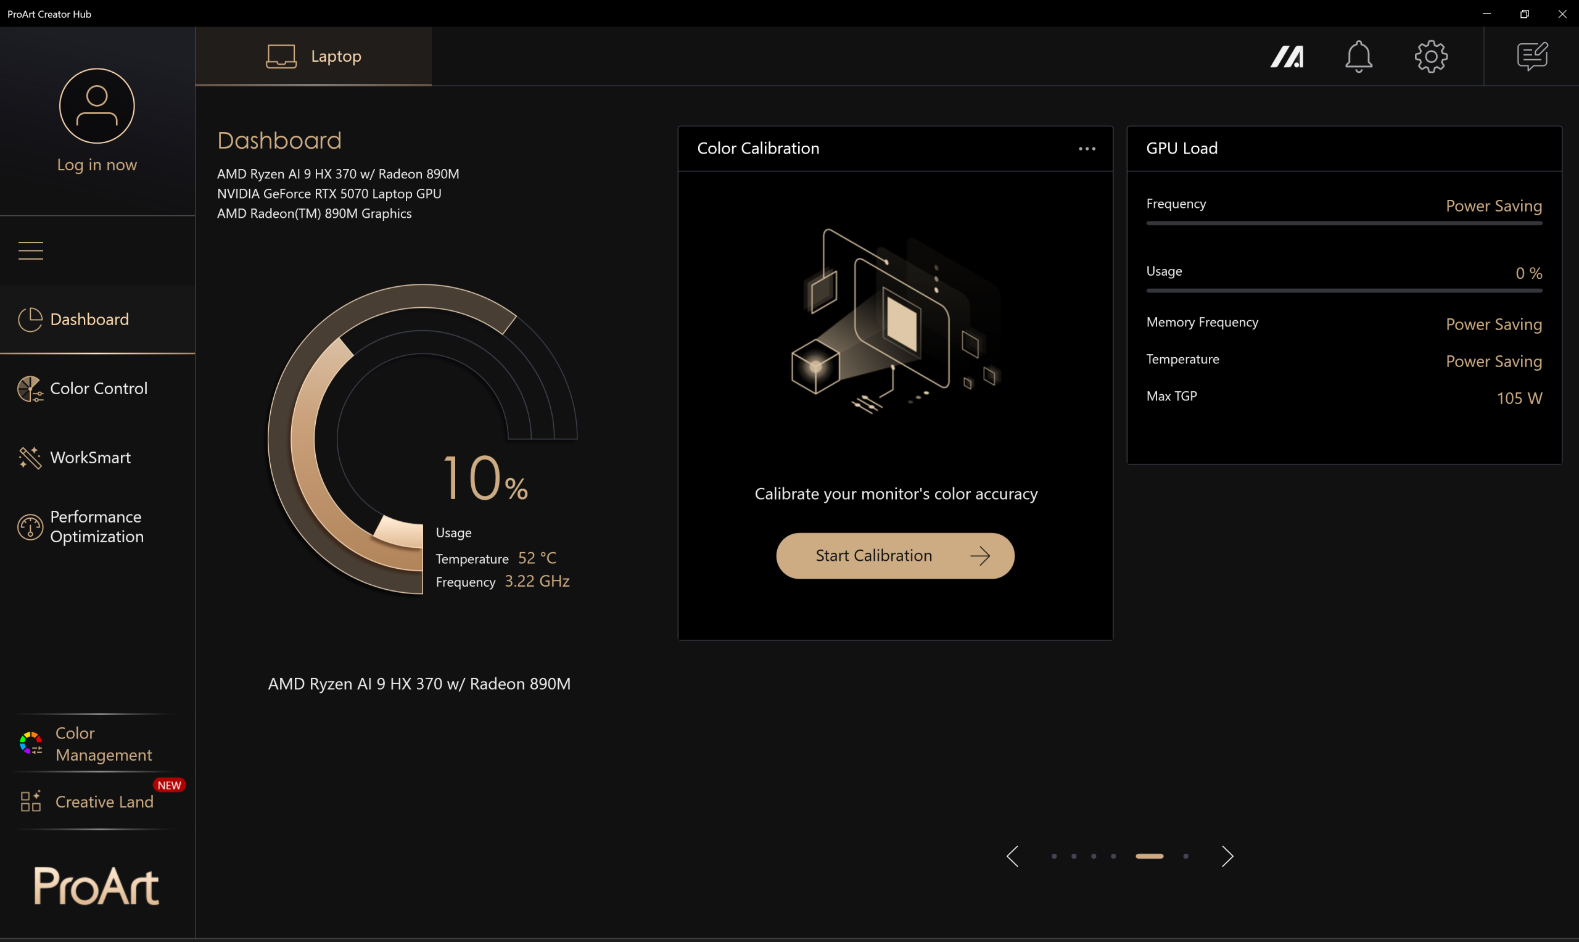This screenshot has height=942, width=1579.
Task: Go to previous dashboard page arrow
Action: point(1012,856)
